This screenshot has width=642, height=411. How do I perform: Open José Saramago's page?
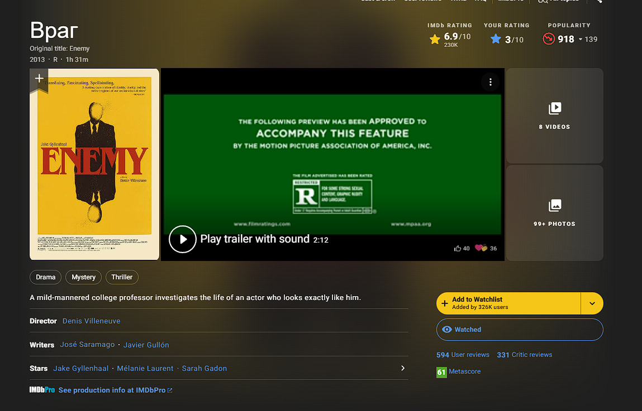[x=87, y=345]
